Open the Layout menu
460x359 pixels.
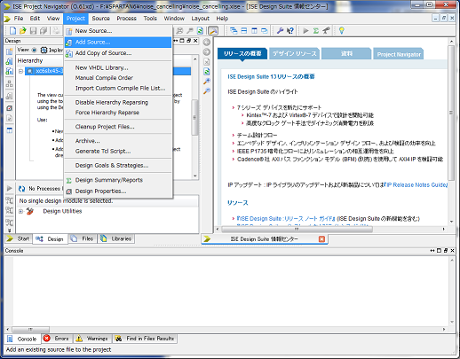pos(200,19)
